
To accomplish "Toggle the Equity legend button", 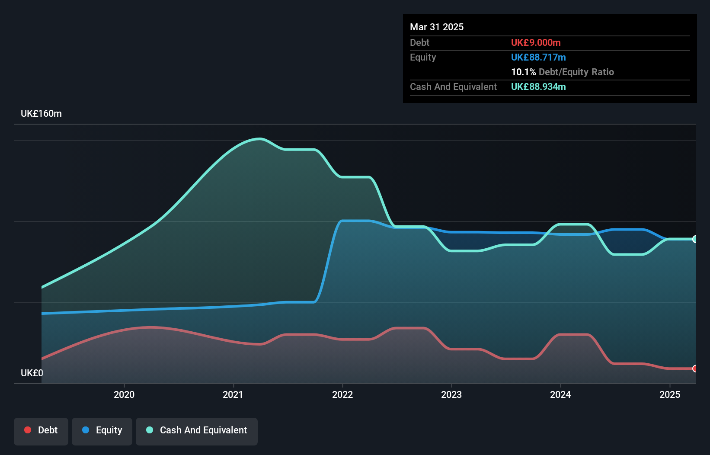I will (102, 431).
